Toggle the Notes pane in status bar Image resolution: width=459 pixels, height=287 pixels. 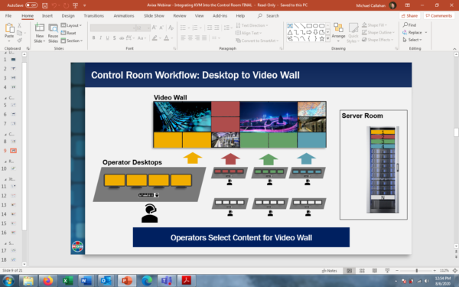[330, 271]
